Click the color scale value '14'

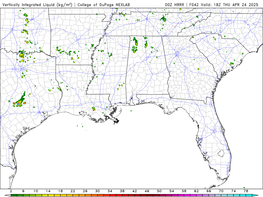[x=48, y=191]
